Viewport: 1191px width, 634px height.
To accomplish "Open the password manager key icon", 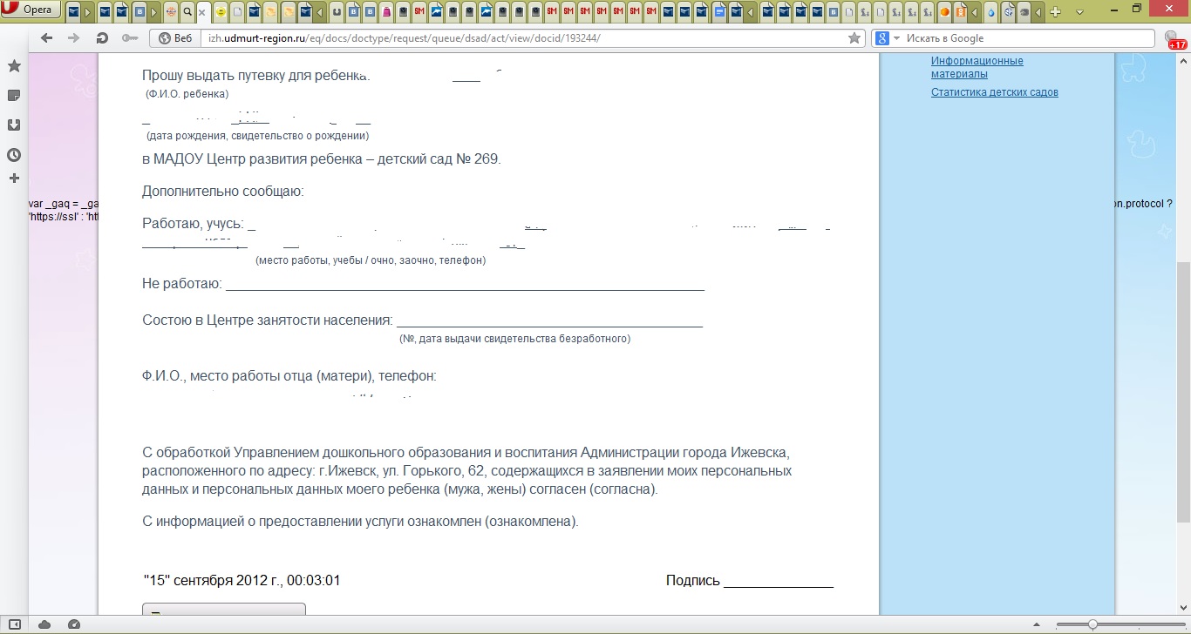I will click(130, 38).
